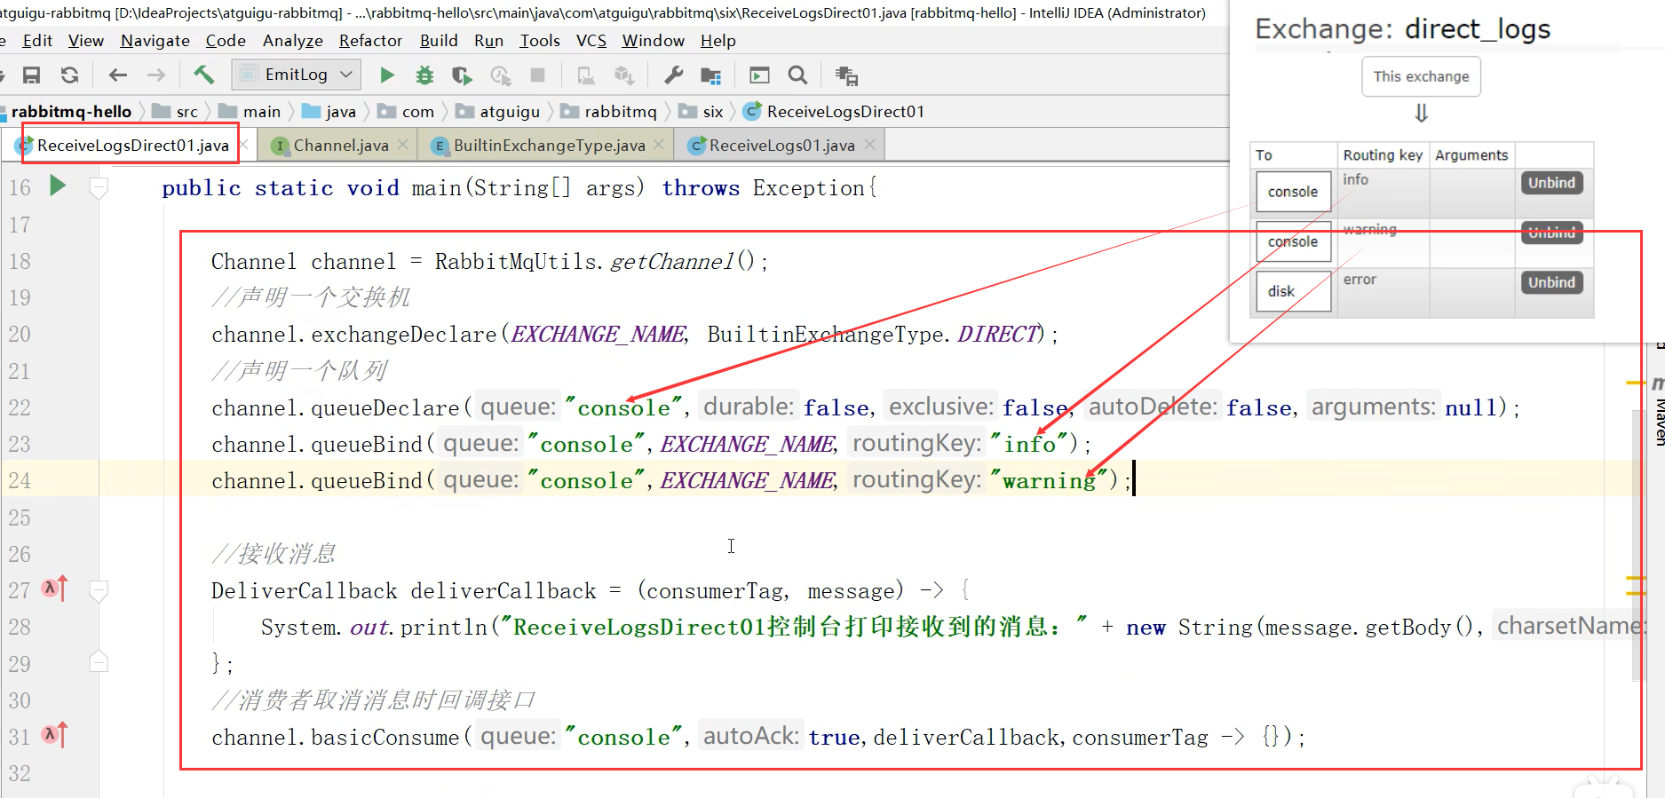The width and height of the screenshot is (1665, 798).
Task: Click the update application icon in toolbar
Action: [624, 75]
